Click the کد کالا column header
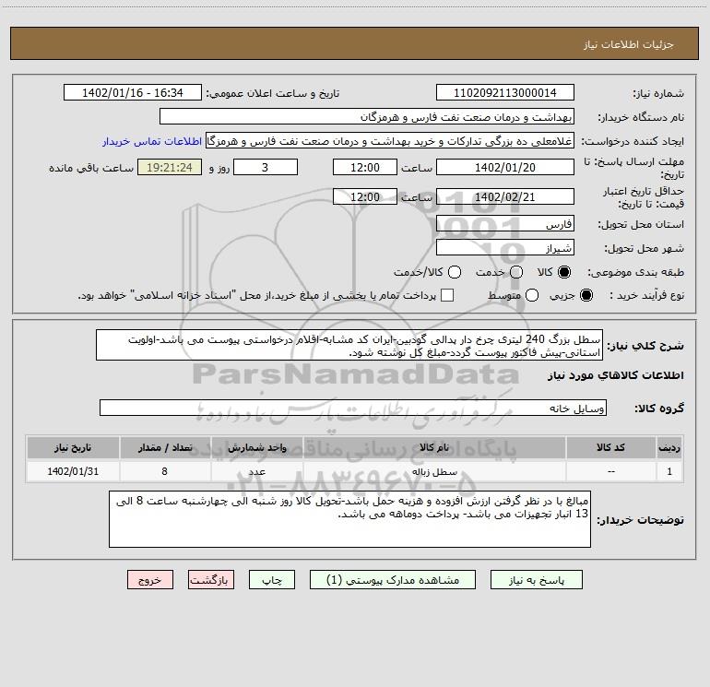 tap(610, 447)
